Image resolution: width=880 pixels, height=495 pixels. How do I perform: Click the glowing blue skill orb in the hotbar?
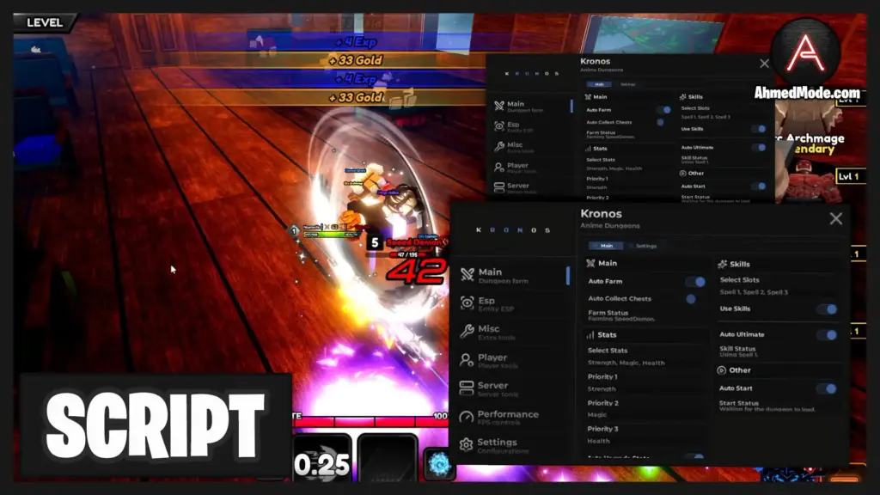coord(439,463)
